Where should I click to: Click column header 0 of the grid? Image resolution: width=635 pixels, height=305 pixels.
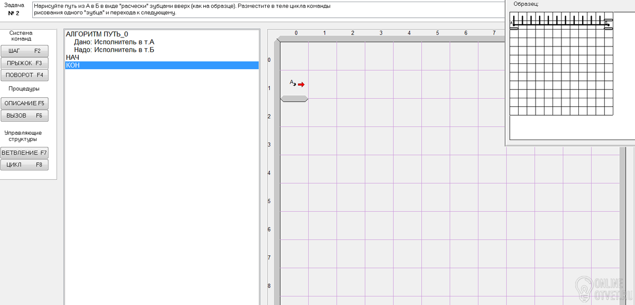296,33
